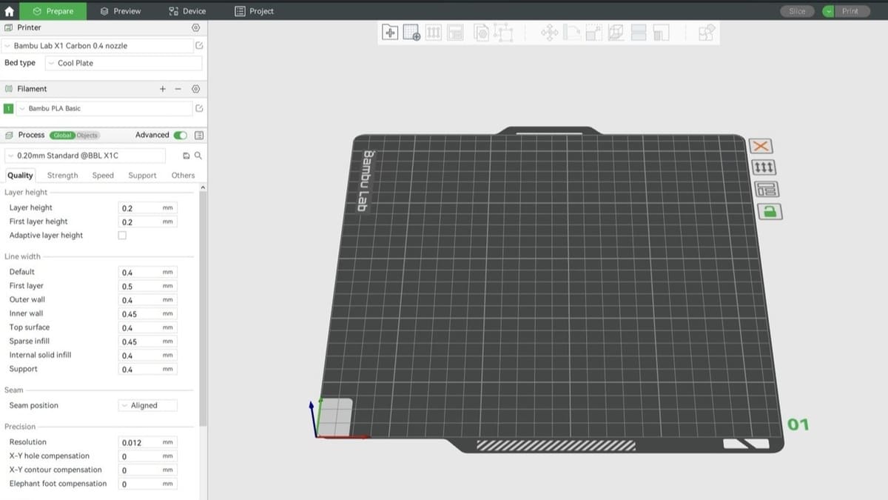Screen dimensions: 888x500
Task: Edit the Bambu Lab X1 Carbon printer preset
Action: [199, 46]
